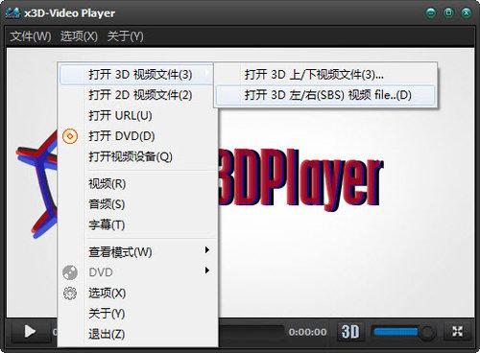Adjust the blue volume slider
The width and height of the screenshot is (480, 353).
click(x=402, y=332)
